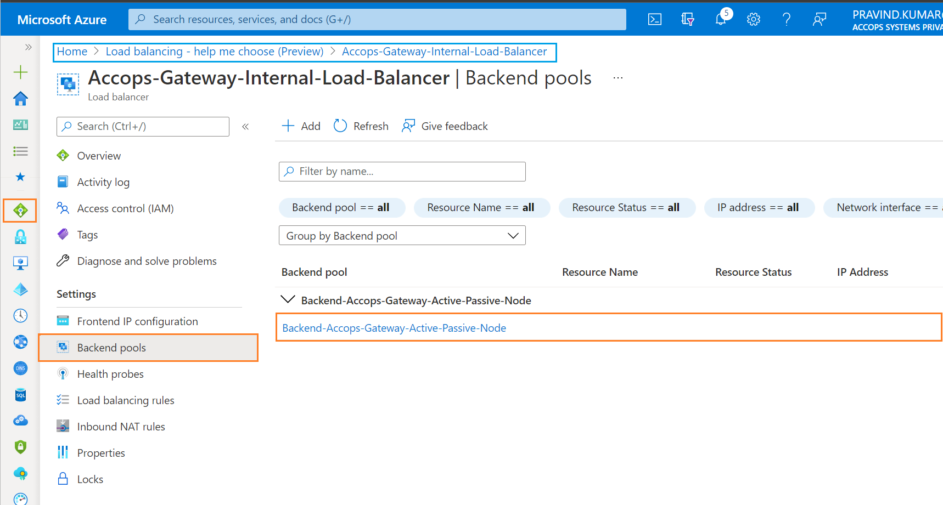Open DNS zones icon in sidebar

[20, 368]
